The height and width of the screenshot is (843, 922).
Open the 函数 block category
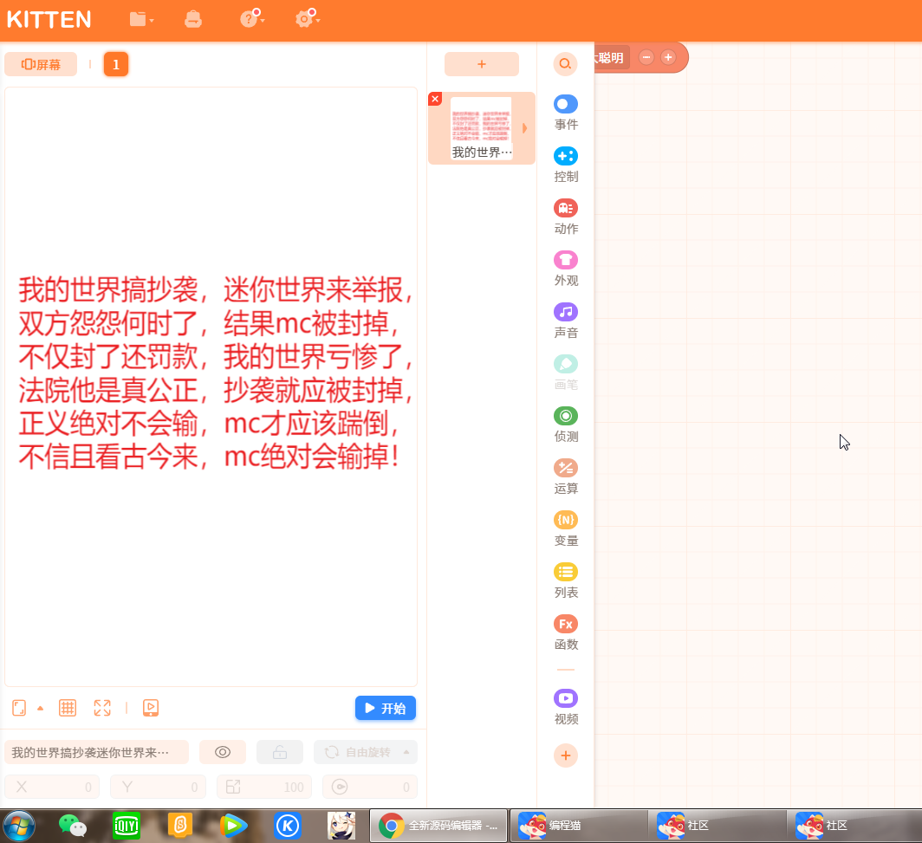click(x=566, y=632)
